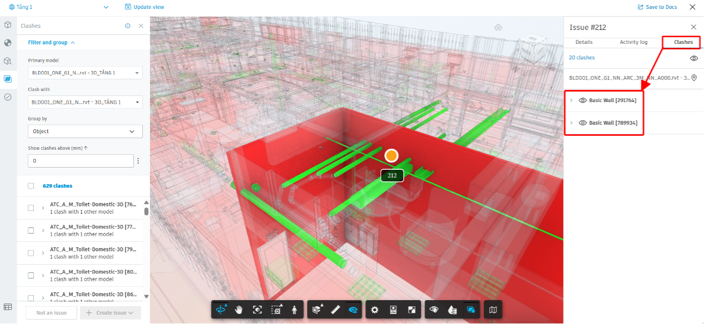Screen dimensions: 704x324
Task: Click the location pin beside model file name
Action: pyautogui.click(x=694, y=78)
